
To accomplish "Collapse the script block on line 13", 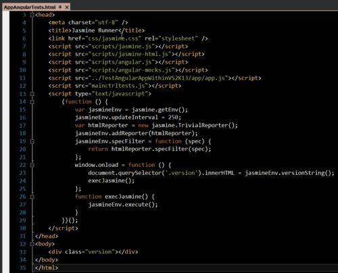I will (32, 94).
